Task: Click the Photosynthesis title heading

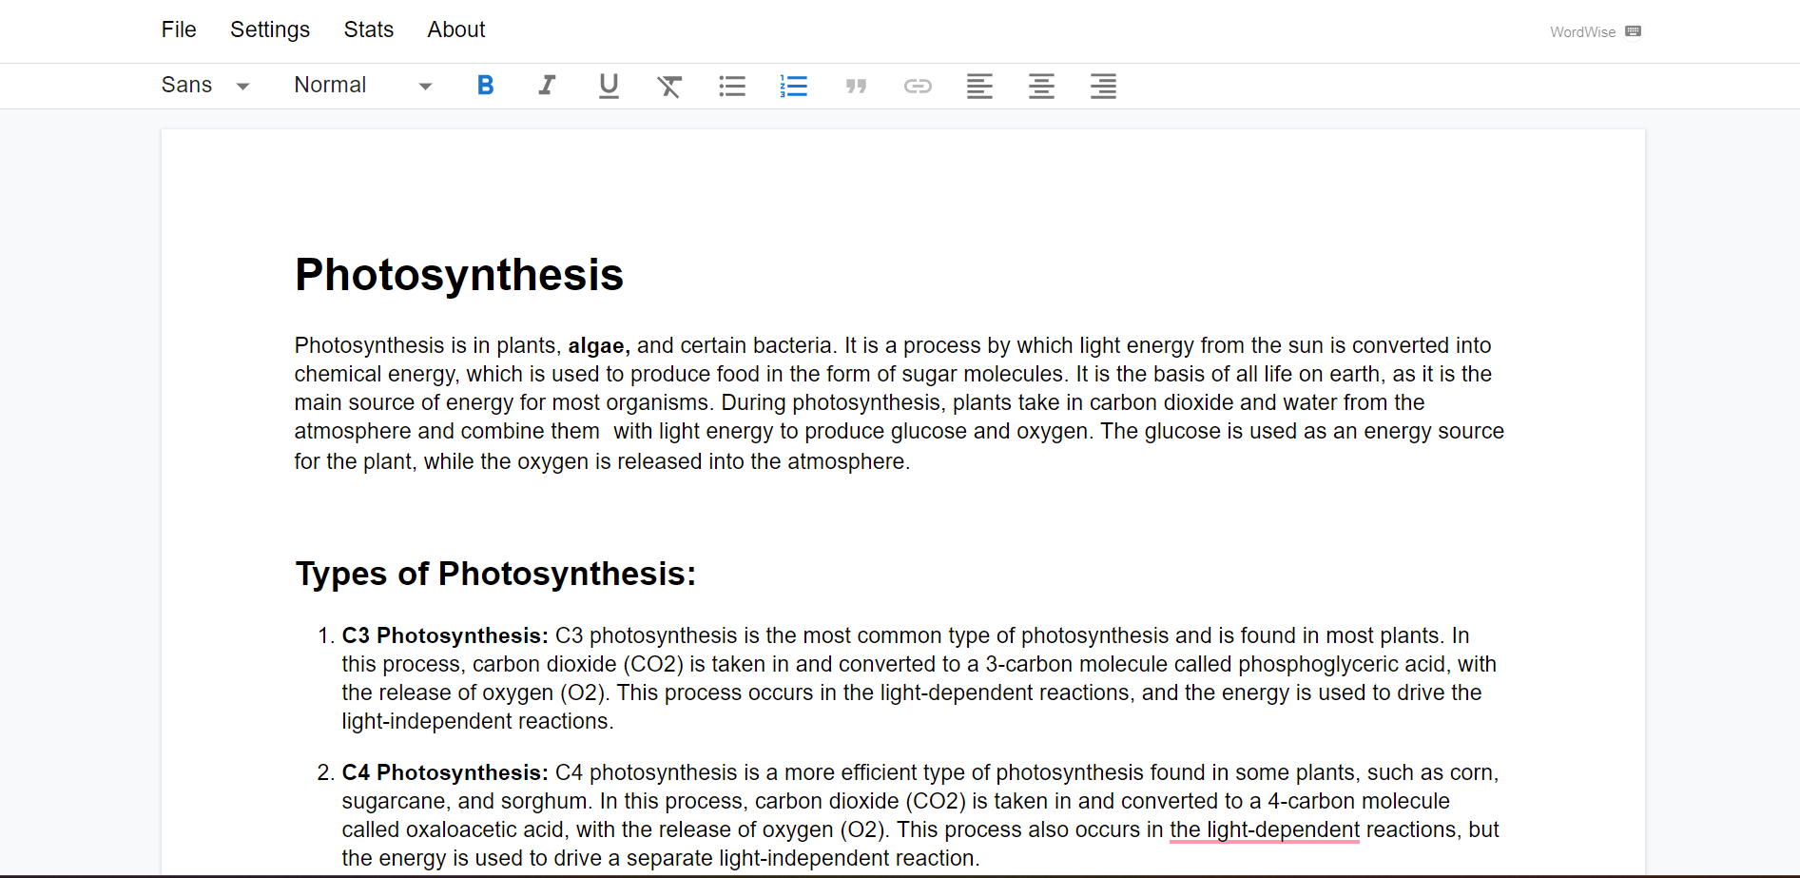Action: click(x=459, y=275)
